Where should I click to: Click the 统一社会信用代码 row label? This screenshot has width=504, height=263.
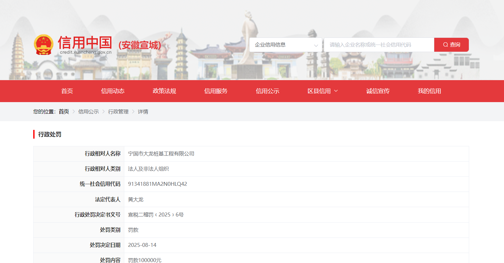coord(100,184)
